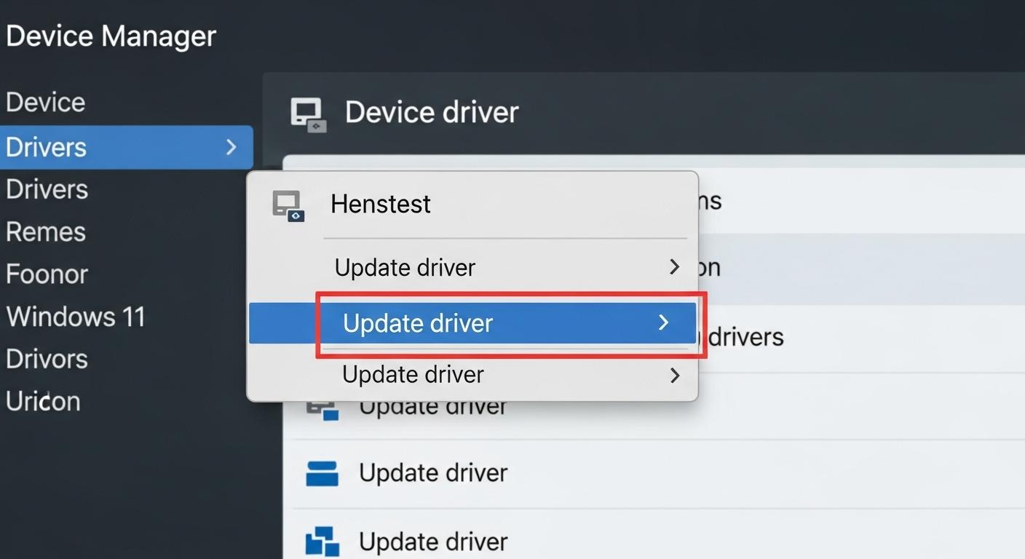Click the blue stacked-bars icon in the list
This screenshot has height=559, width=1025.
click(322, 474)
